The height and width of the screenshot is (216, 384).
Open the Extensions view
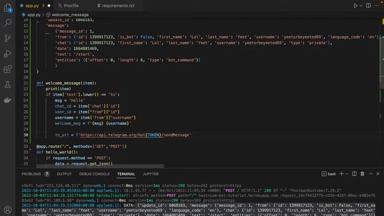click(x=8, y=69)
